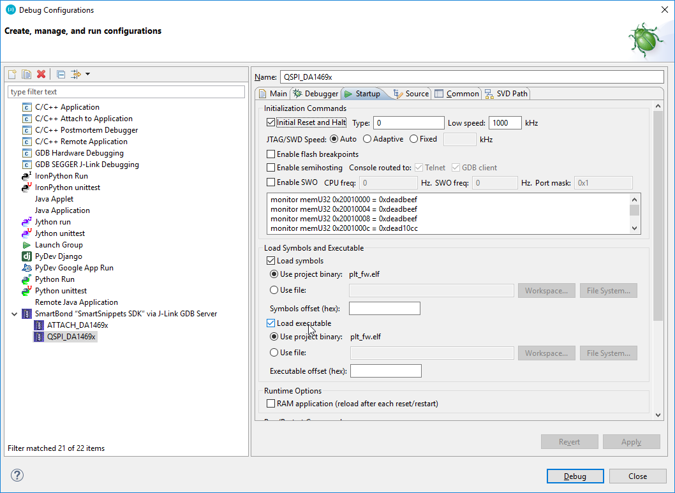The height and width of the screenshot is (493, 675).
Task: Click the New launch configuration icon
Action: coord(12,74)
